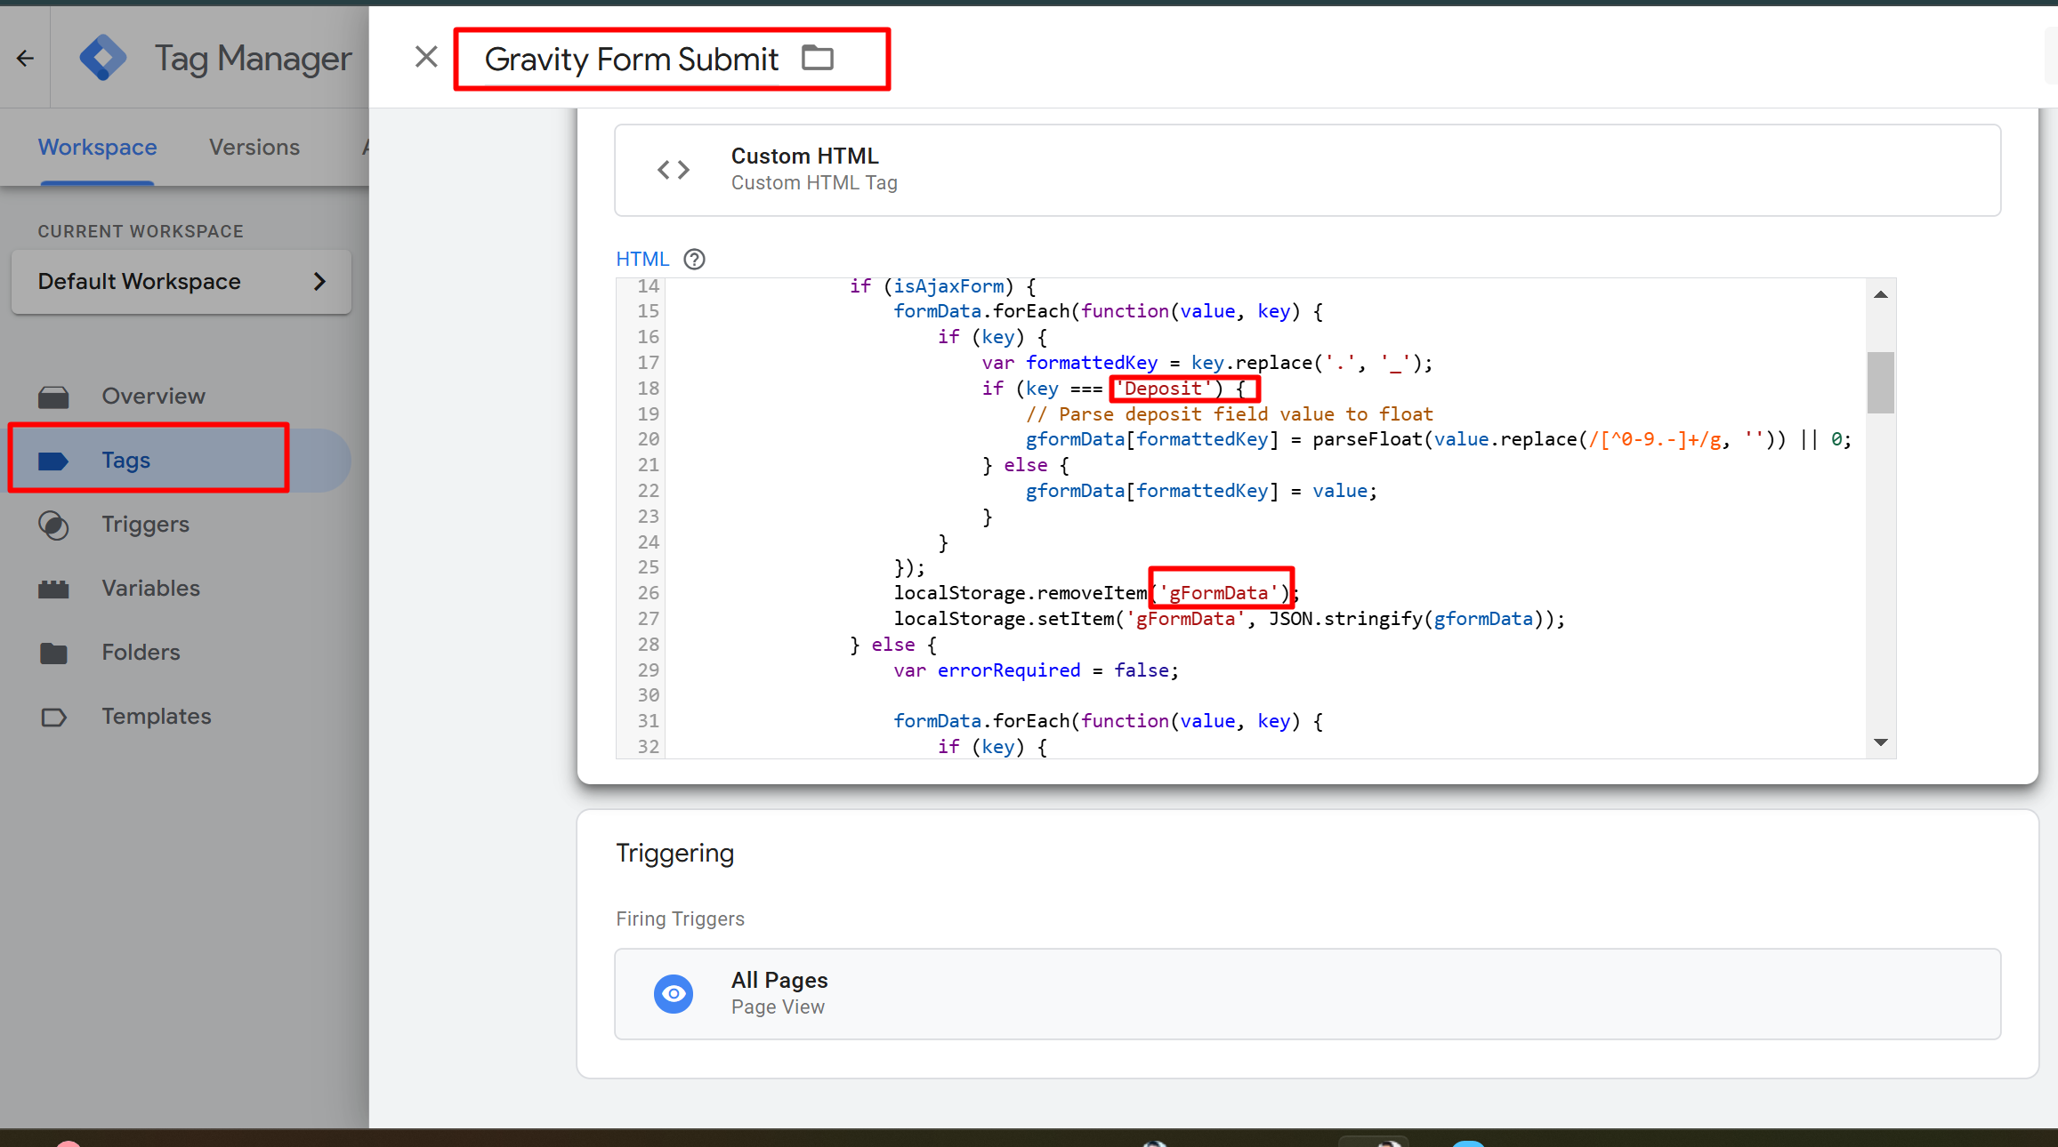The height and width of the screenshot is (1147, 2058).
Task: Click the back arrow beside Tag Manager
Action: (x=25, y=59)
